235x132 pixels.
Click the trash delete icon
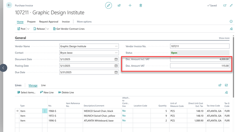point(141,5)
